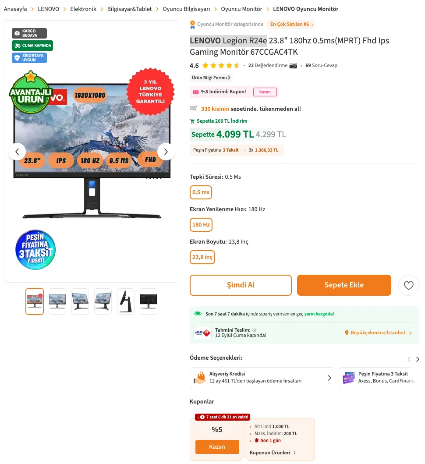Open Kuponun Ürünleri chevron link
425x464 pixels.
click(273, 453)
